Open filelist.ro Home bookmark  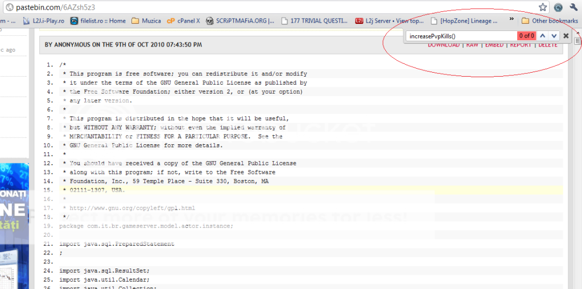pos(98,21)
